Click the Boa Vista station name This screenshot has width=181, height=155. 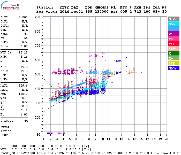pos(47,12)
